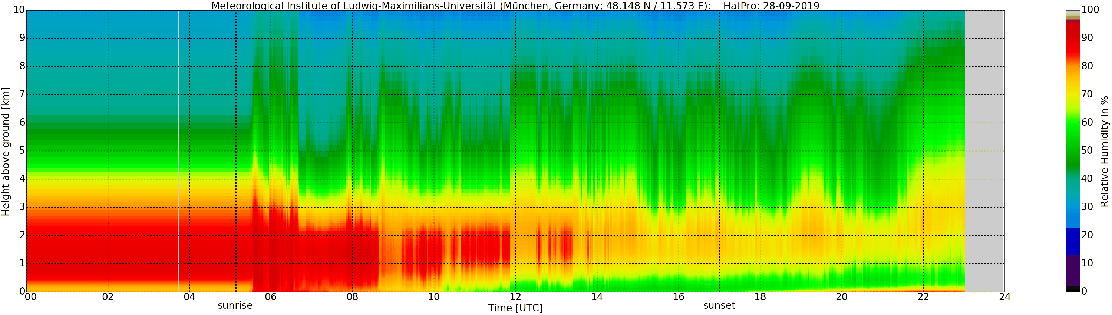Click height axis tick label '8'

22,66
